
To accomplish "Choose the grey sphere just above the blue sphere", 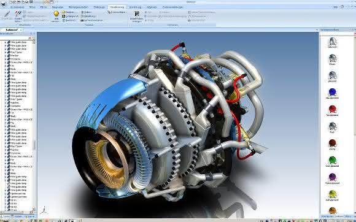I will click(332, 75).
